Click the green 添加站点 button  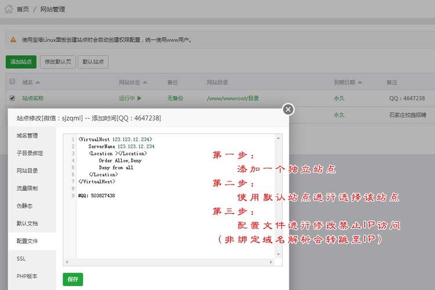coord(21,61)
